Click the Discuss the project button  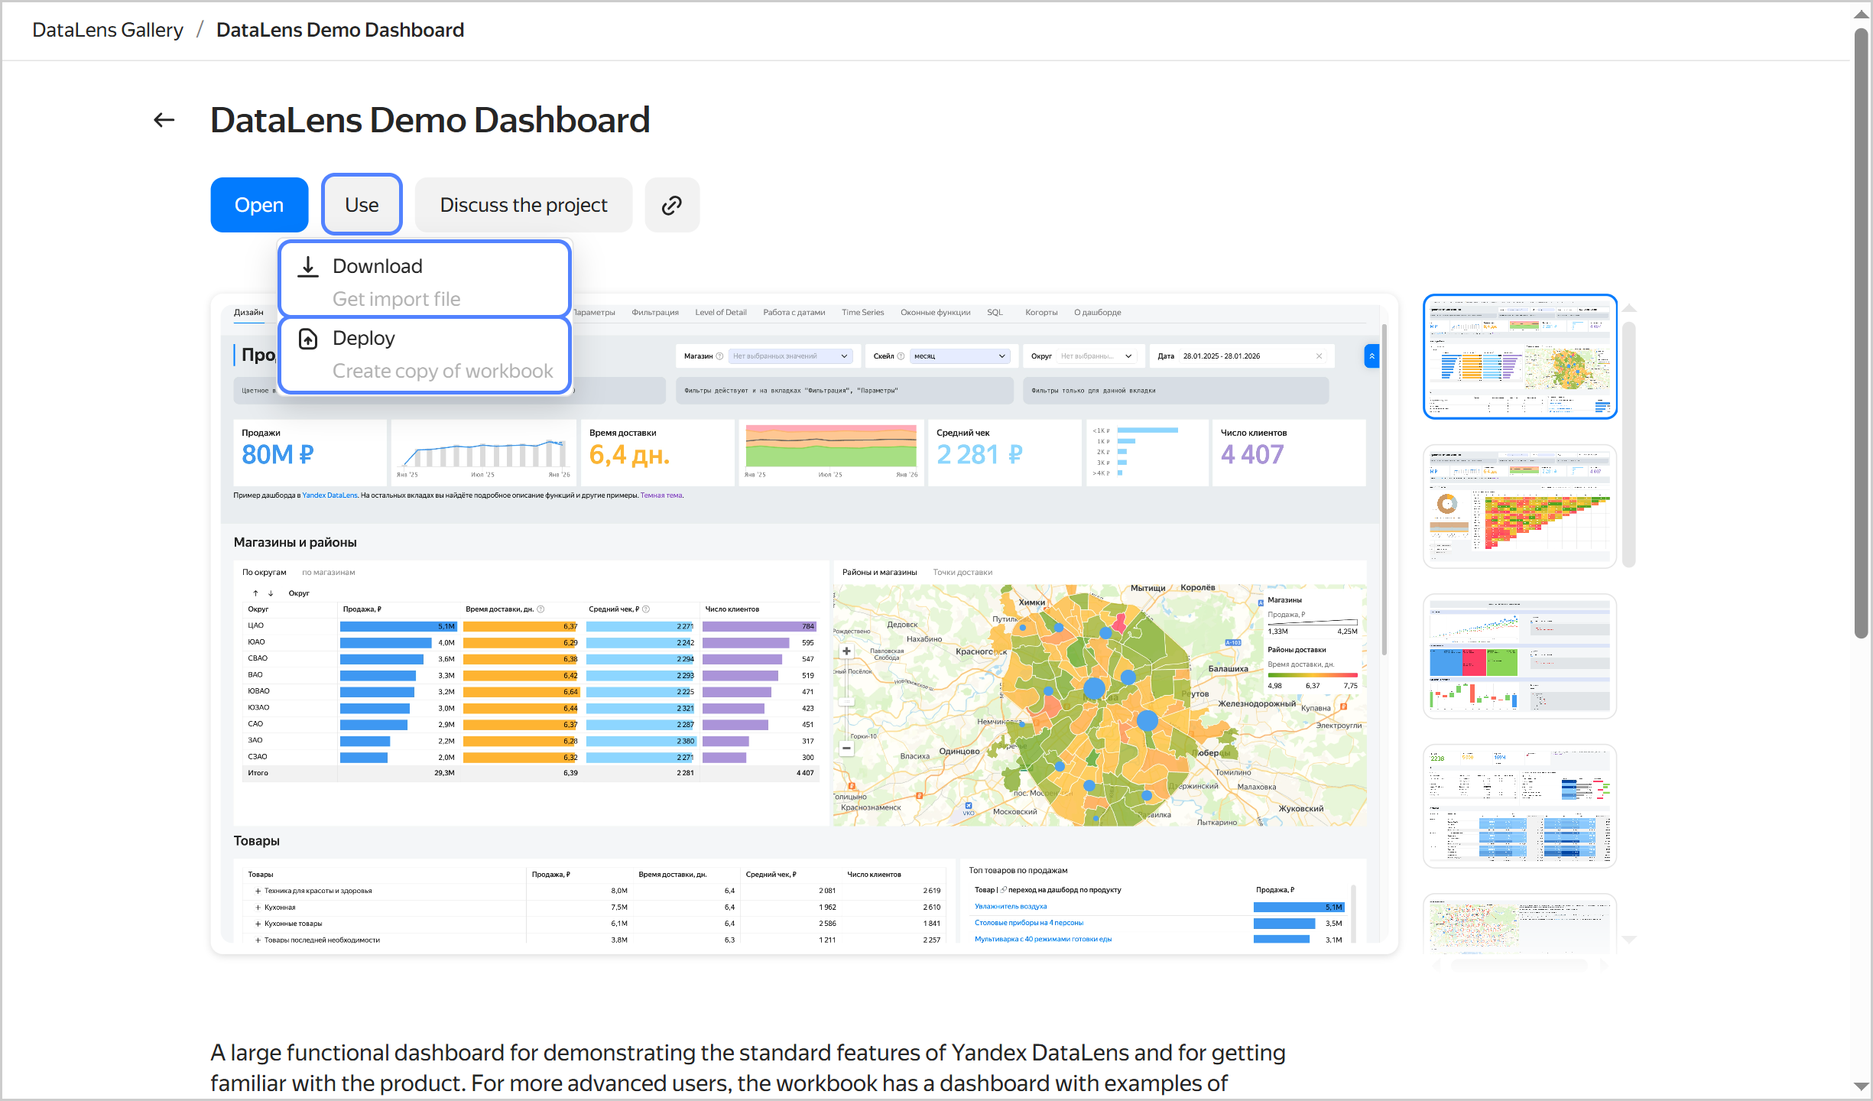524,205
